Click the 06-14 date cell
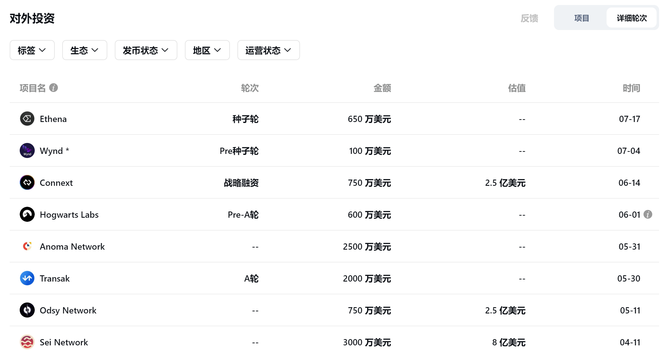The width and height of the screenshot is (666, 361). click(629, 183)
